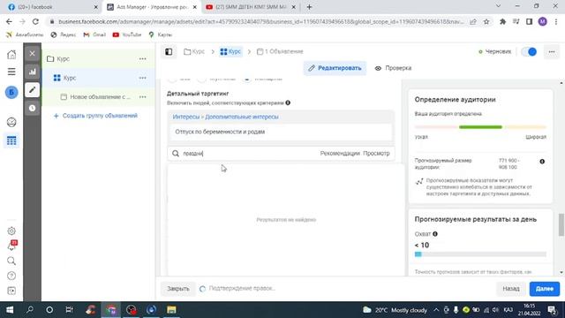
Task: Toggle the ad set on/off switch
Action: (529, 52)
